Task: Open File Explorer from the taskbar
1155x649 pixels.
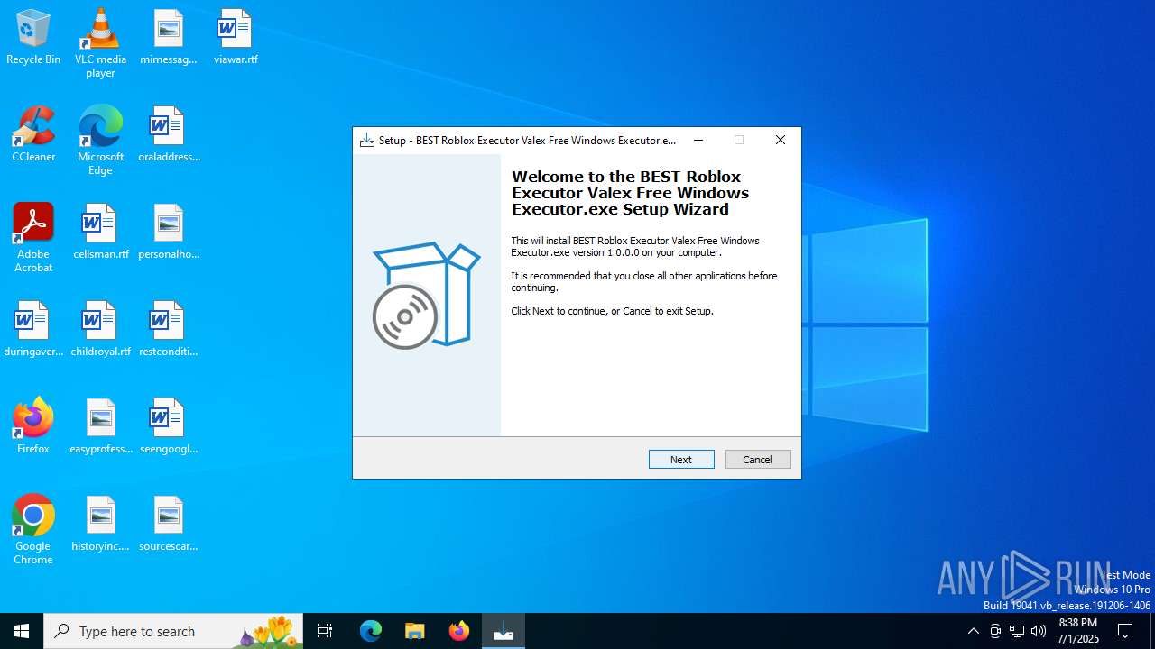Action: coord(415,631)
